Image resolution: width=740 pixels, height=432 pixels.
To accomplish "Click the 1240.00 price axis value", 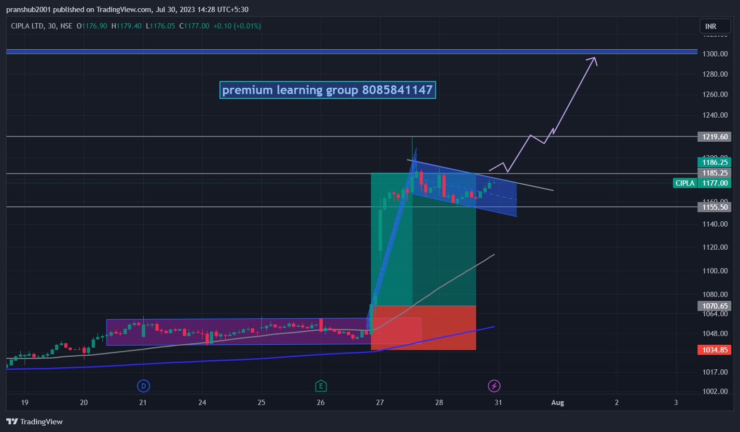I will pyautogui.click(x=715, y=115).
